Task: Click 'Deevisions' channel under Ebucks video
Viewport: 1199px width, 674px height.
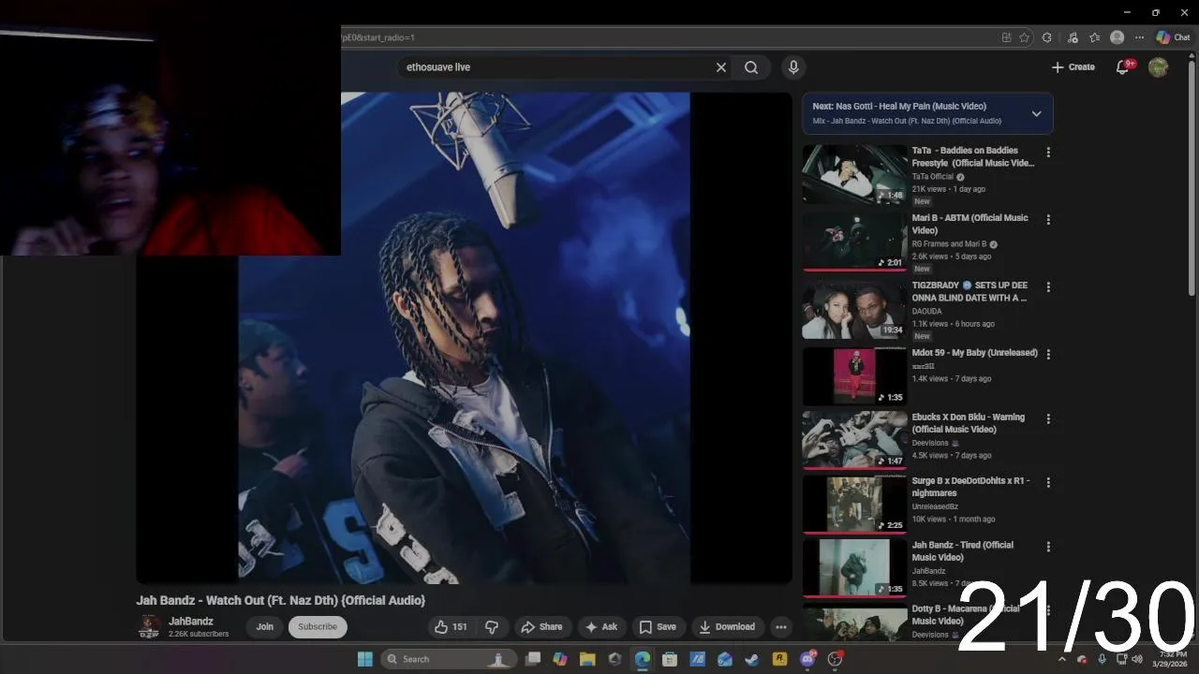Action: [930, 443]
